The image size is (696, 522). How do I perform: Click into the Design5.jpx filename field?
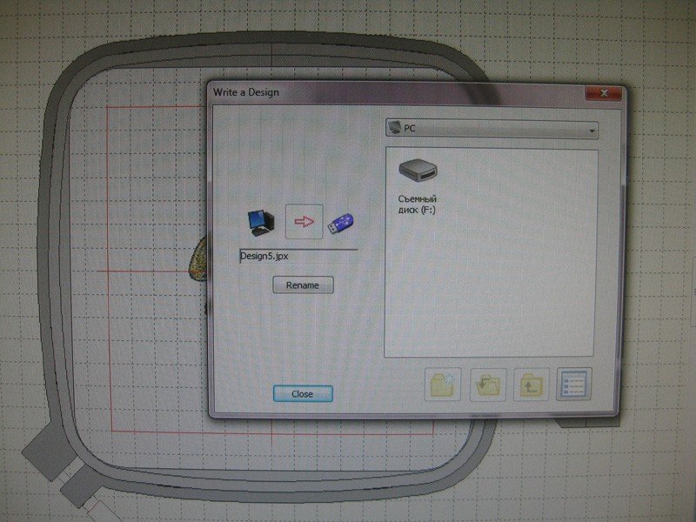pos(298,256)
